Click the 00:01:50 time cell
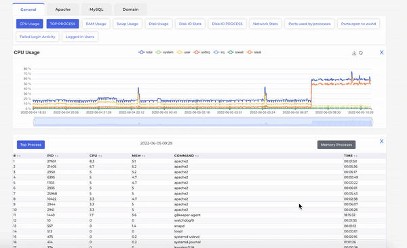This screenshot has height=248, width=407. click(x=351, y=161)
